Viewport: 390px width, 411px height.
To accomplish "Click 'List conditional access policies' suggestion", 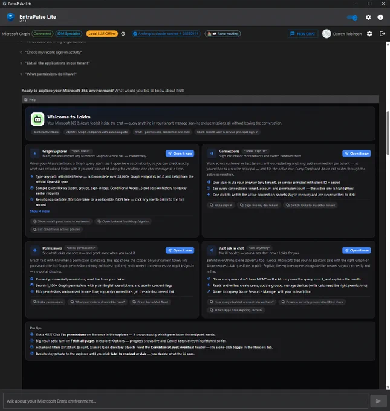I will tap(57, 229).
